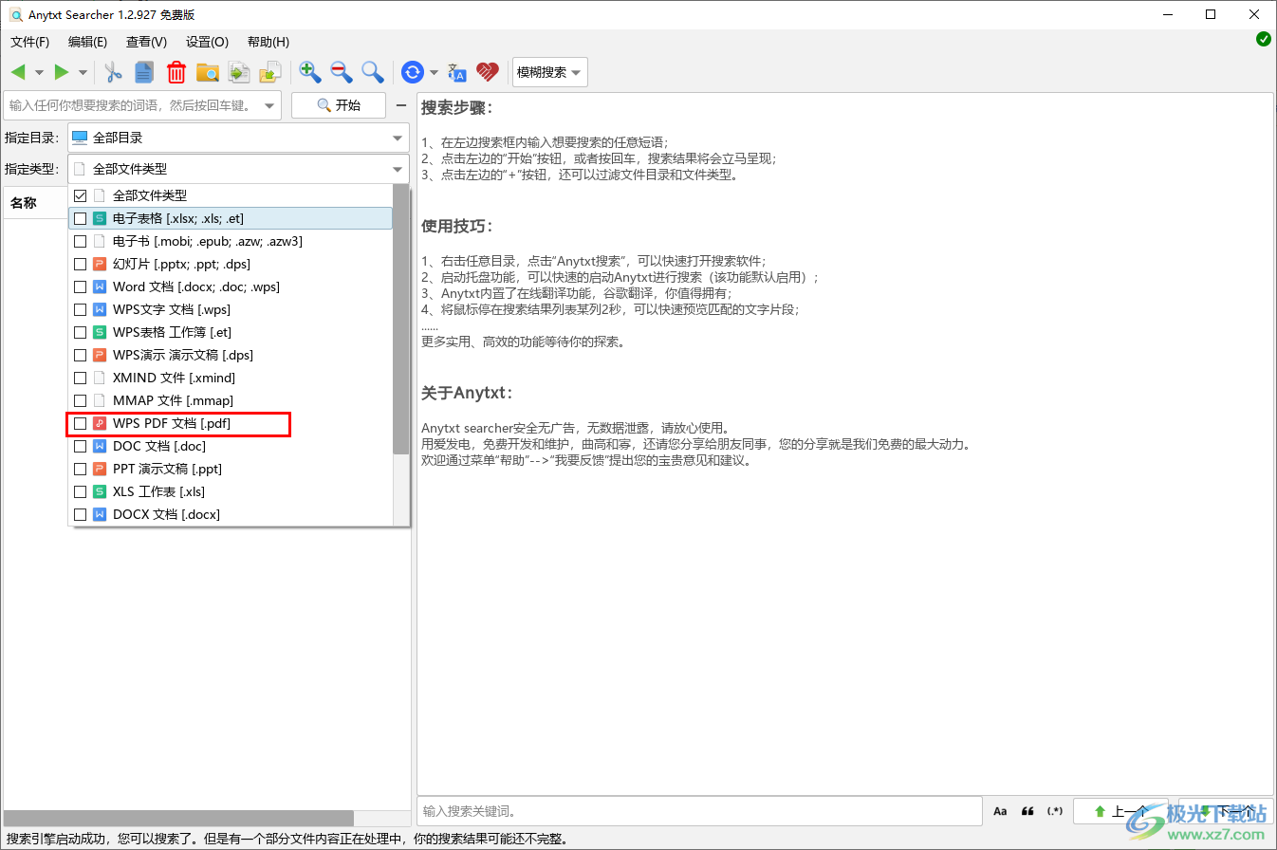1277x850 pixels.
Task: Open the 全部目录 directory dropdown
Action: (x=238, y=138)
